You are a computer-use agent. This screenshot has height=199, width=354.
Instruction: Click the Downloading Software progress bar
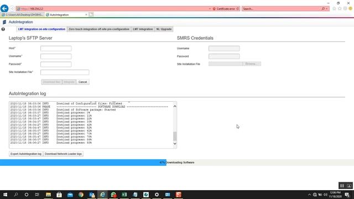coord(177,163)
